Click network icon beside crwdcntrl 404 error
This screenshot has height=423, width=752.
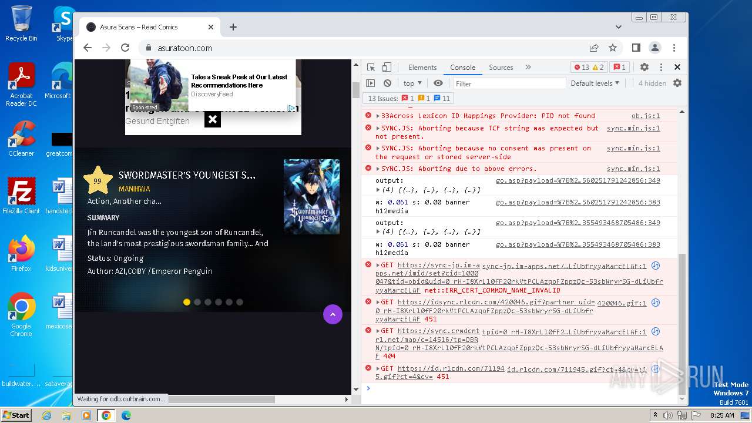click(x=656, y=332)
